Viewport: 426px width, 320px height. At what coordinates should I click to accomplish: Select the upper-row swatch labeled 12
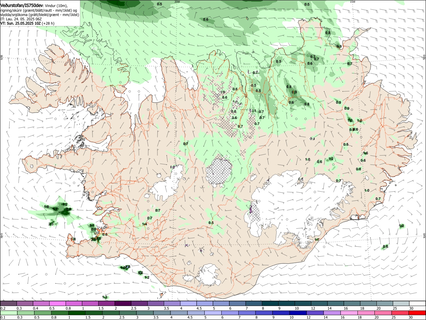(x=319, y=304)
